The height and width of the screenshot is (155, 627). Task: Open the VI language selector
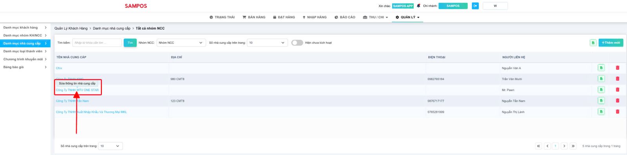tap(495, 6)
